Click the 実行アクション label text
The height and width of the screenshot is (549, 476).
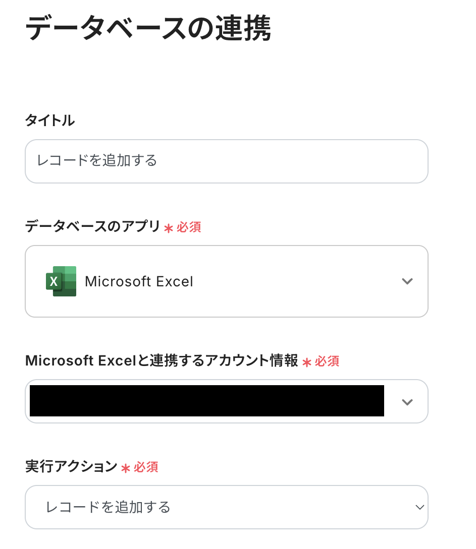(x=71, y=467)
